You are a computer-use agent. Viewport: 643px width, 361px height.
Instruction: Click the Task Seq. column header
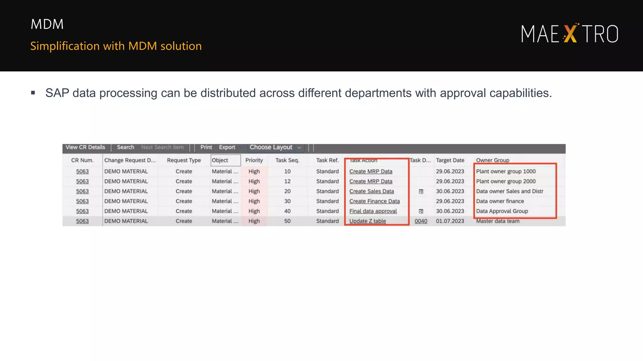[x=287, y=160]
